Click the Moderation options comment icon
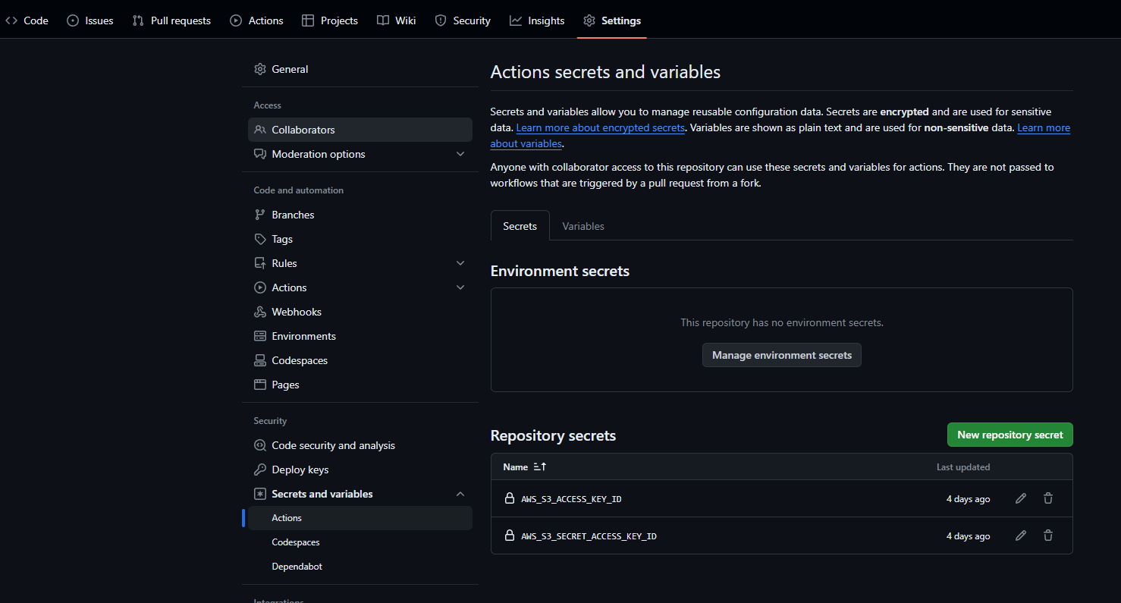This screenshot has width=1121, height=603. coord(260,154)
